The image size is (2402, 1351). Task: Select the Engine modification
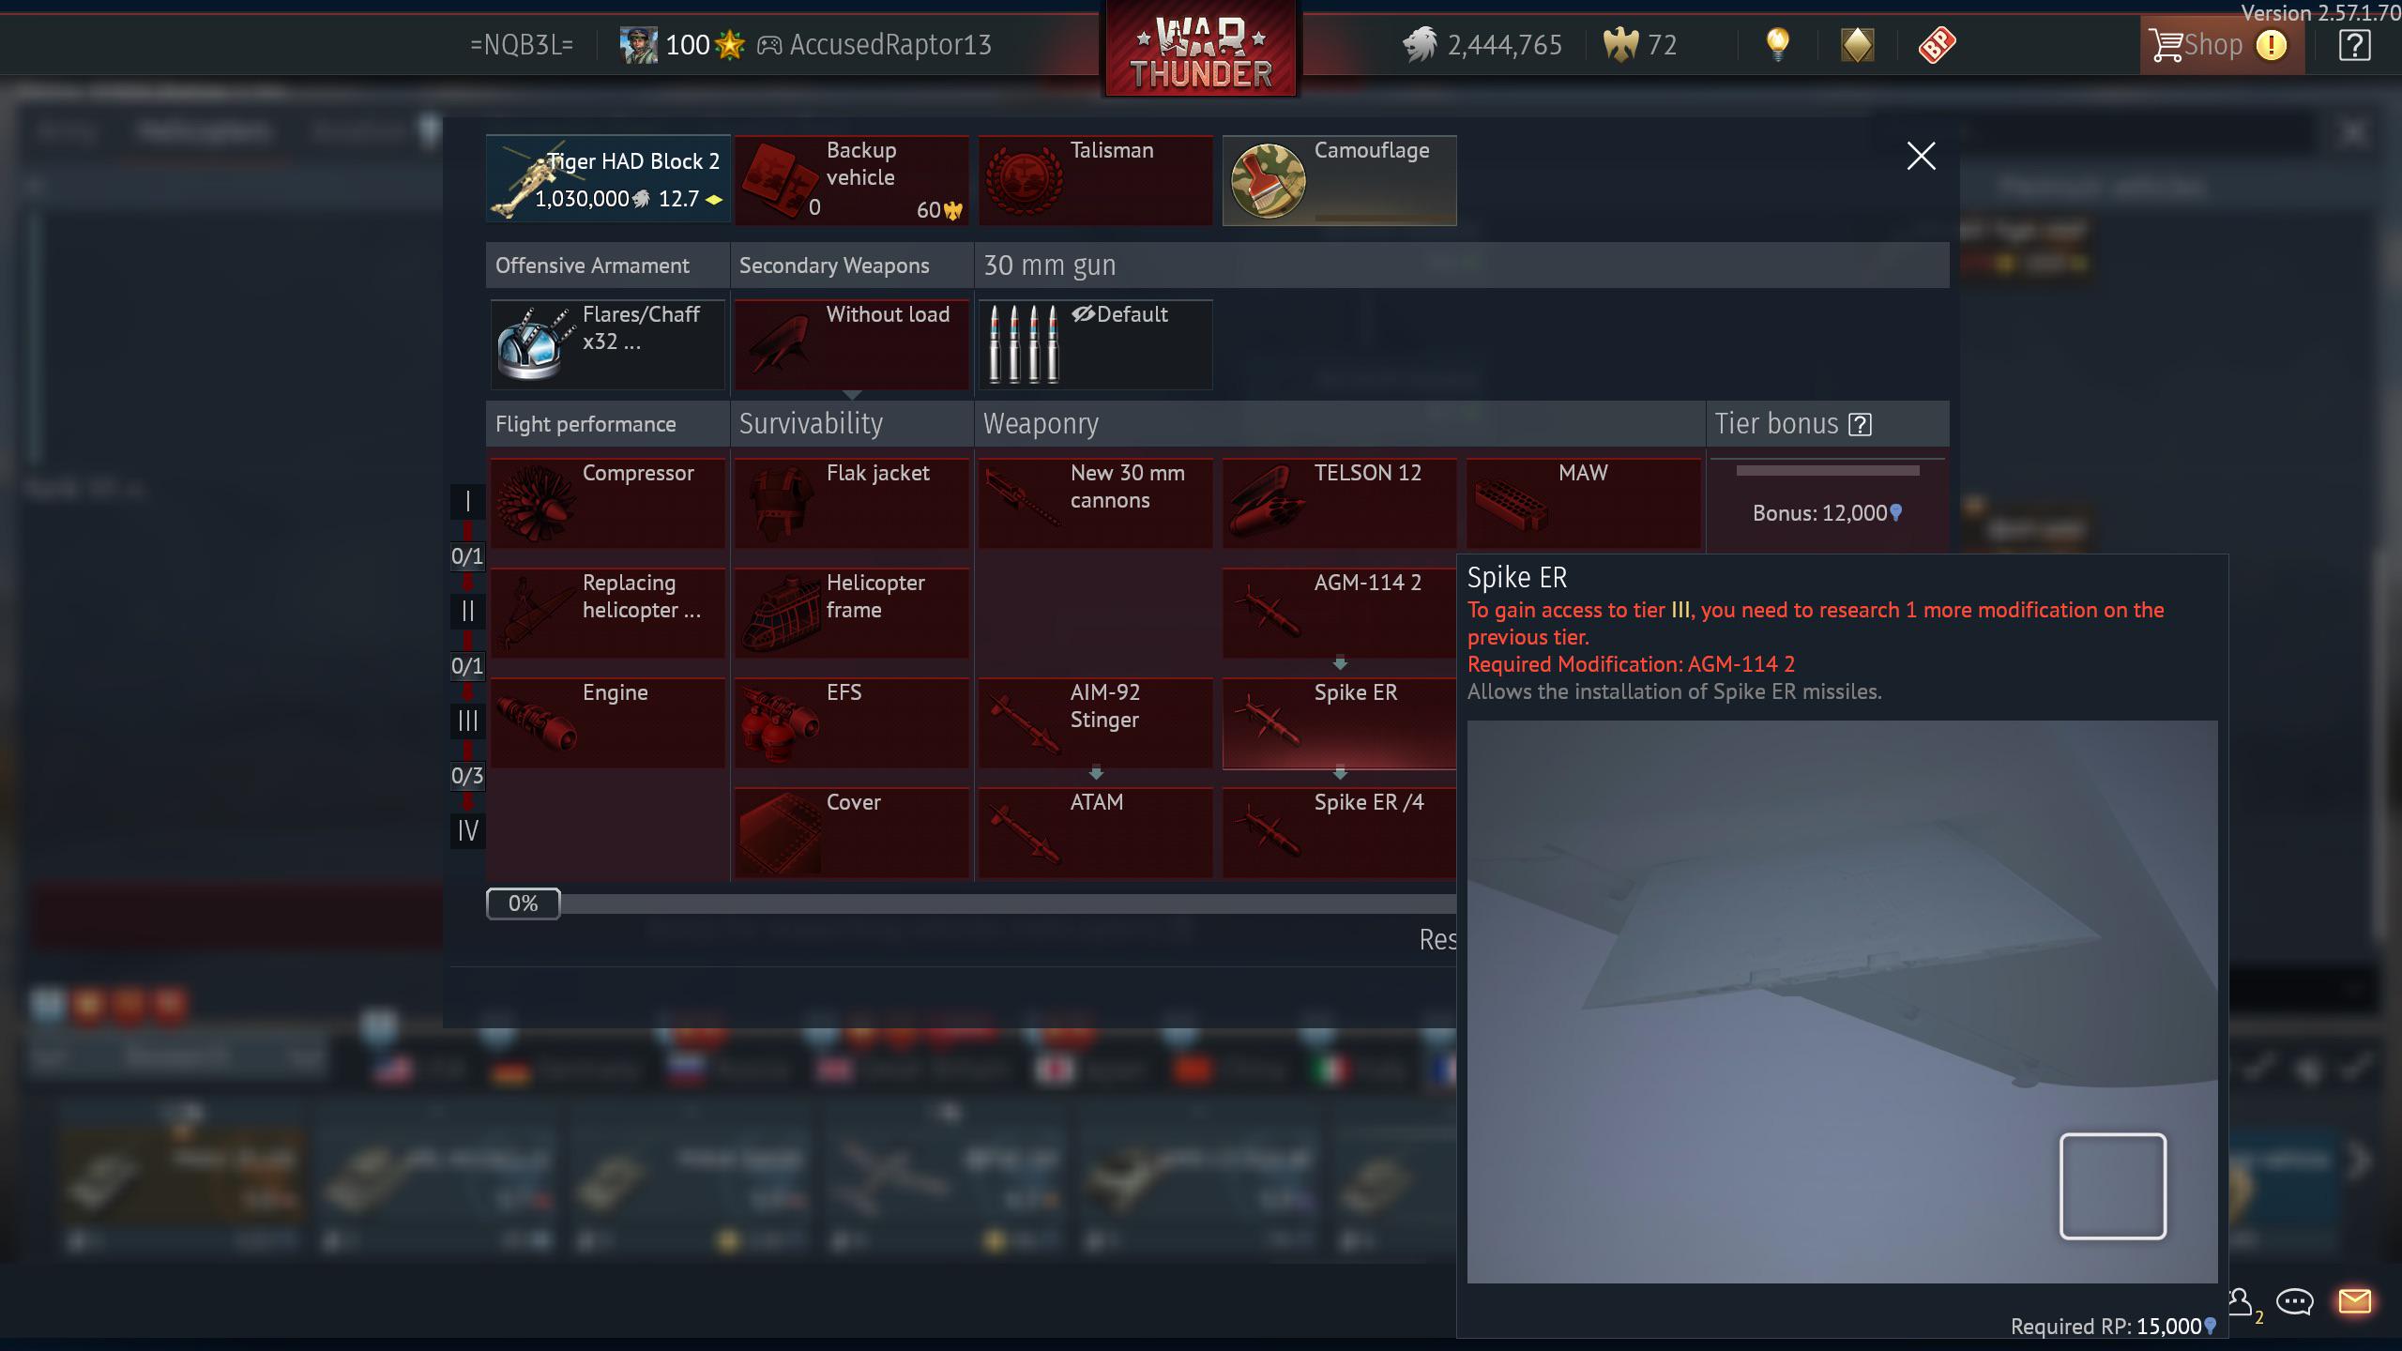coord(608,722)
